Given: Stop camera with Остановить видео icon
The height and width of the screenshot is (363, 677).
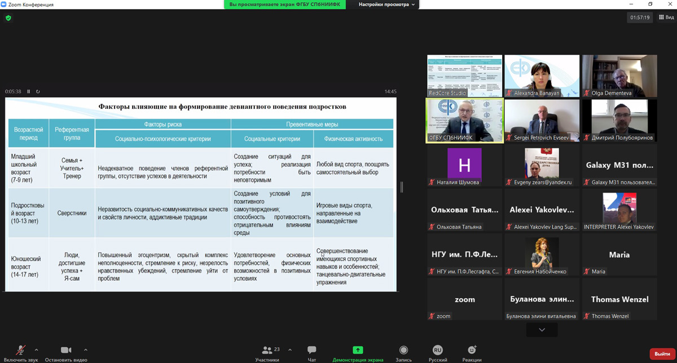Looking at the screenshot, I should [66, 350].
